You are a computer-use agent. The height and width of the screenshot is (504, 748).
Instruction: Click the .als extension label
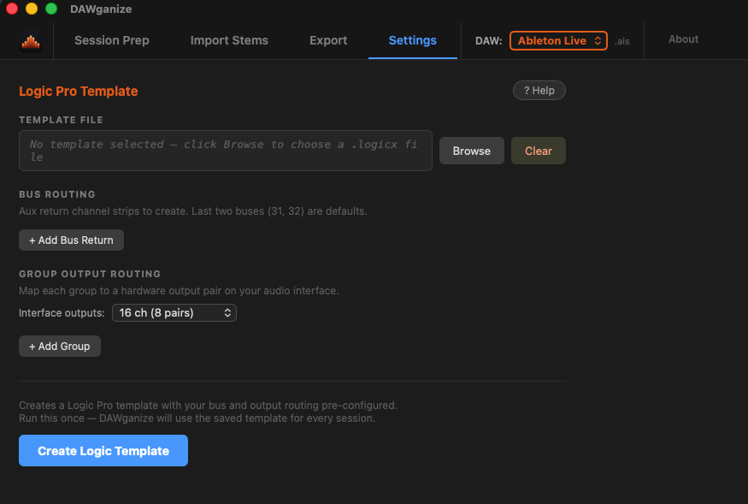(x=621, y=40)
